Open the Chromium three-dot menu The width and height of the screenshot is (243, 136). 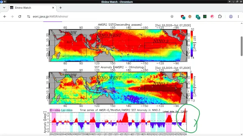pos(238,17)
